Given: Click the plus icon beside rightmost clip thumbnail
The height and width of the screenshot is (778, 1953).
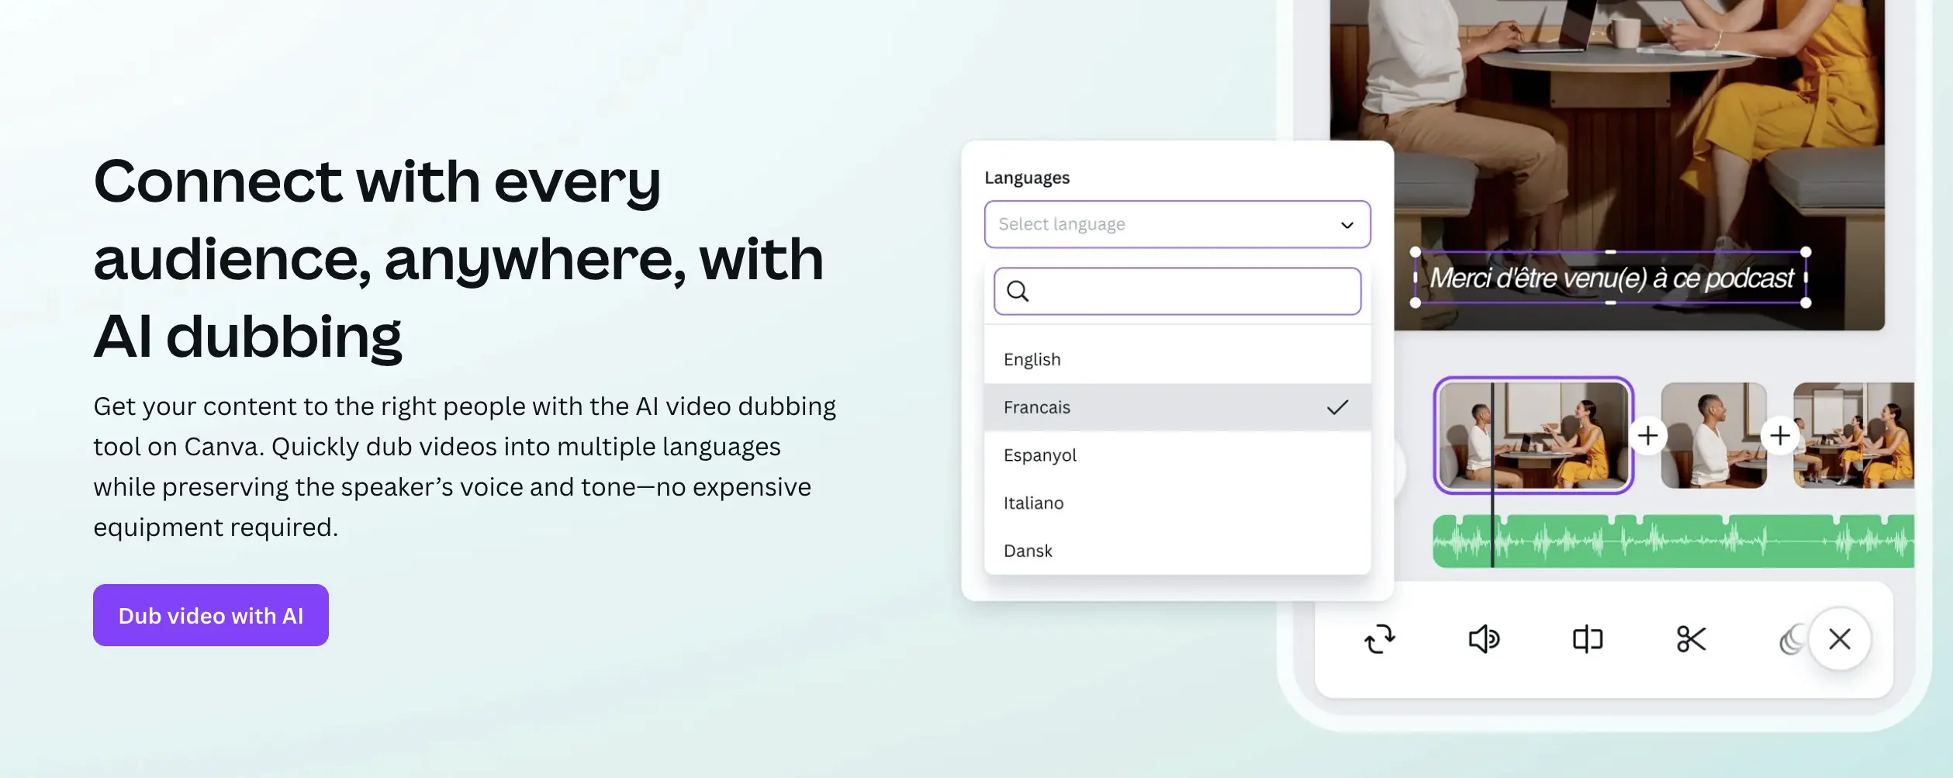Looking at the screenshot, I should pos(1780,436).
